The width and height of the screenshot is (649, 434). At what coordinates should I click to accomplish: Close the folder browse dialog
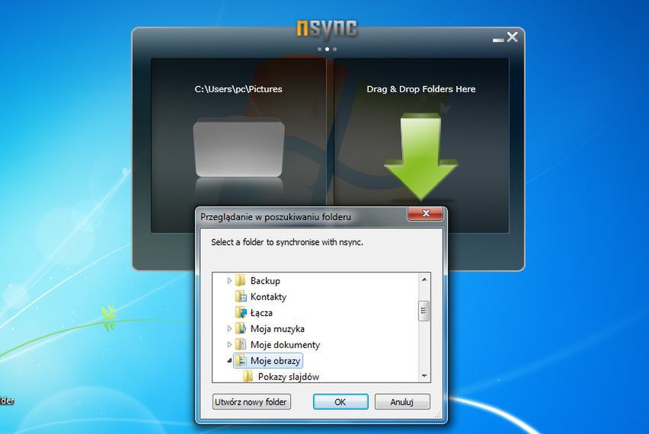click(x=426, y=213)
